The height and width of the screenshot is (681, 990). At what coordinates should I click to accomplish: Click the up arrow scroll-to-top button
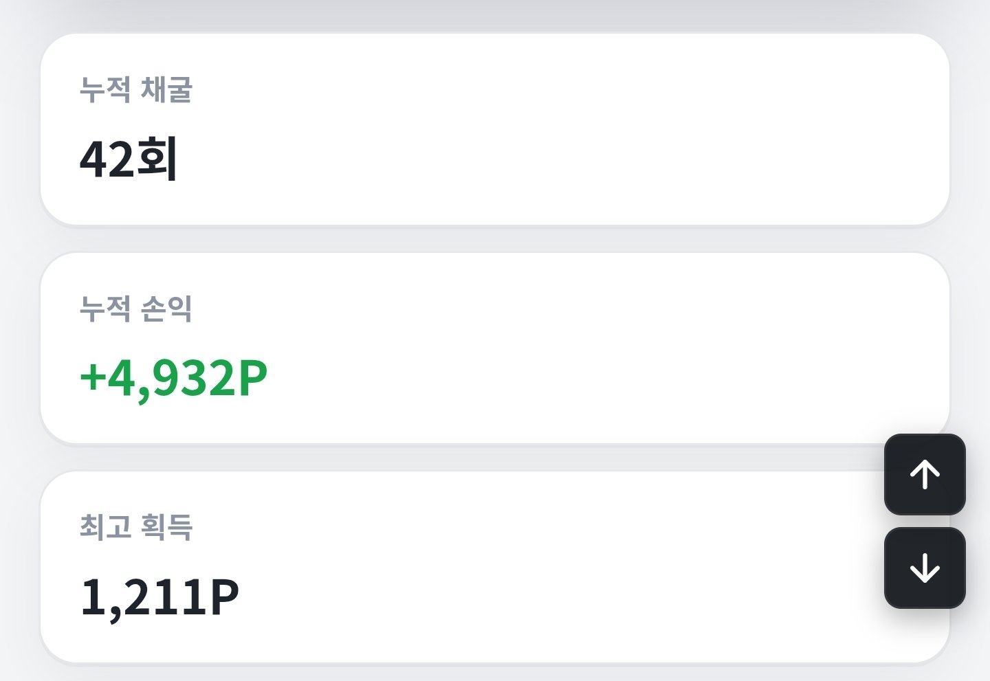[x=925, y=474]
